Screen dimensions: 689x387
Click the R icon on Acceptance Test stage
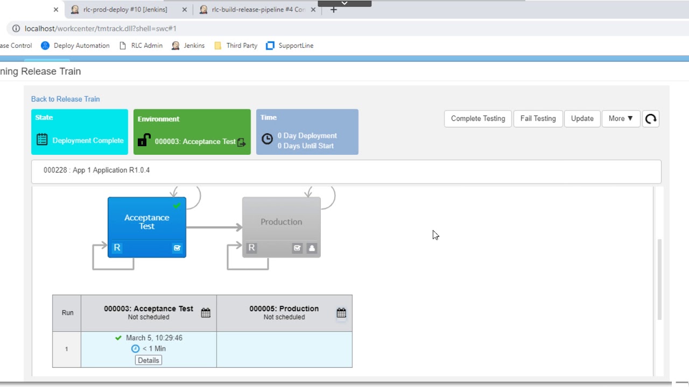[117, 248]
